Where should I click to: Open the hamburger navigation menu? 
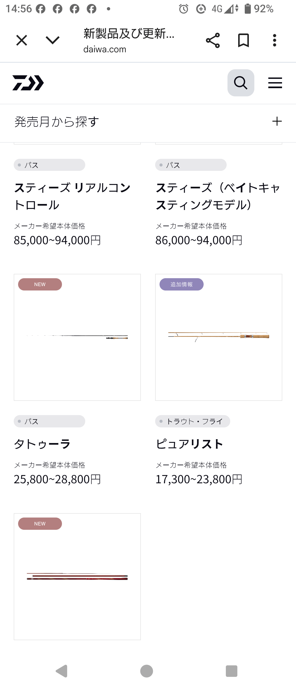[x=275, y=83]
